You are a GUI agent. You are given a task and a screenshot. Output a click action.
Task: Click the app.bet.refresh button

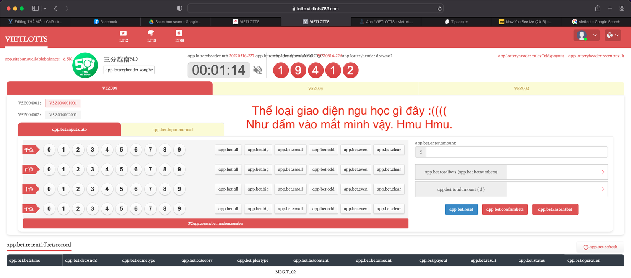pyautogui.click(x=600, y=247)
